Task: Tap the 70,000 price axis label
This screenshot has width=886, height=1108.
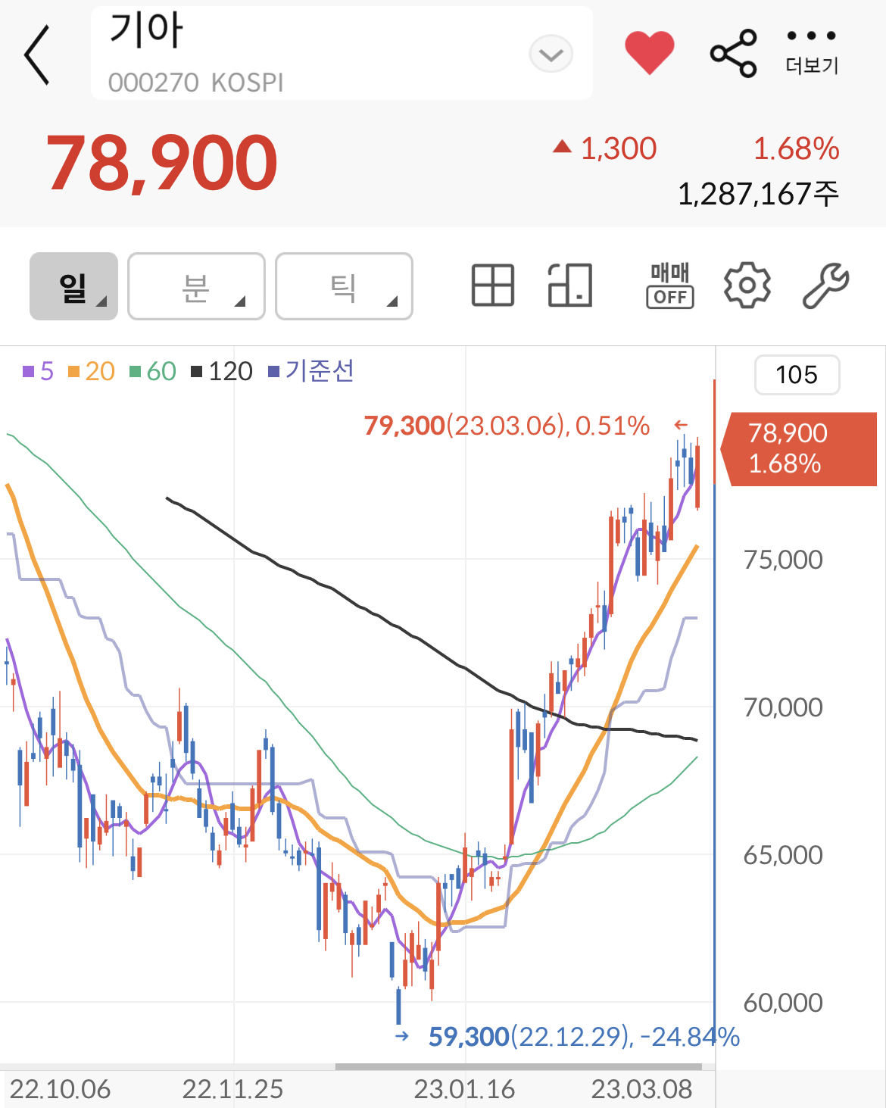Action: pyautogui.click(x=783, y=707)
